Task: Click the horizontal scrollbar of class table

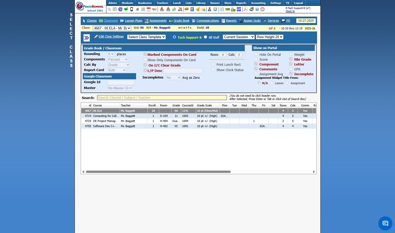Action: [158, 172]
